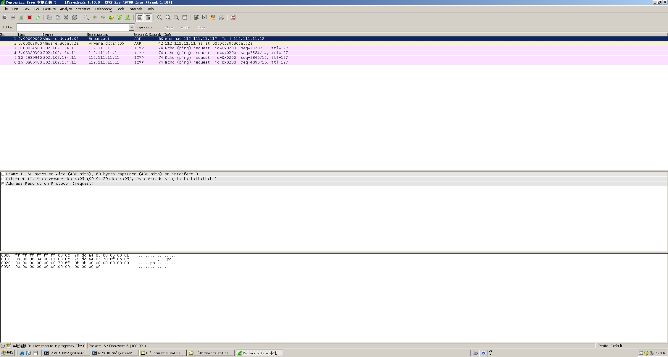Open the display filter history dropdown

[132, 27]
